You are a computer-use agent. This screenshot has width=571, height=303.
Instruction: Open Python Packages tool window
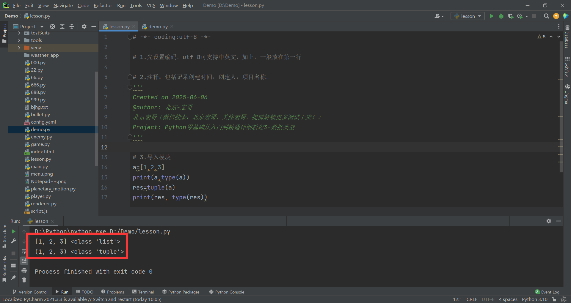(x=181, y=292)
